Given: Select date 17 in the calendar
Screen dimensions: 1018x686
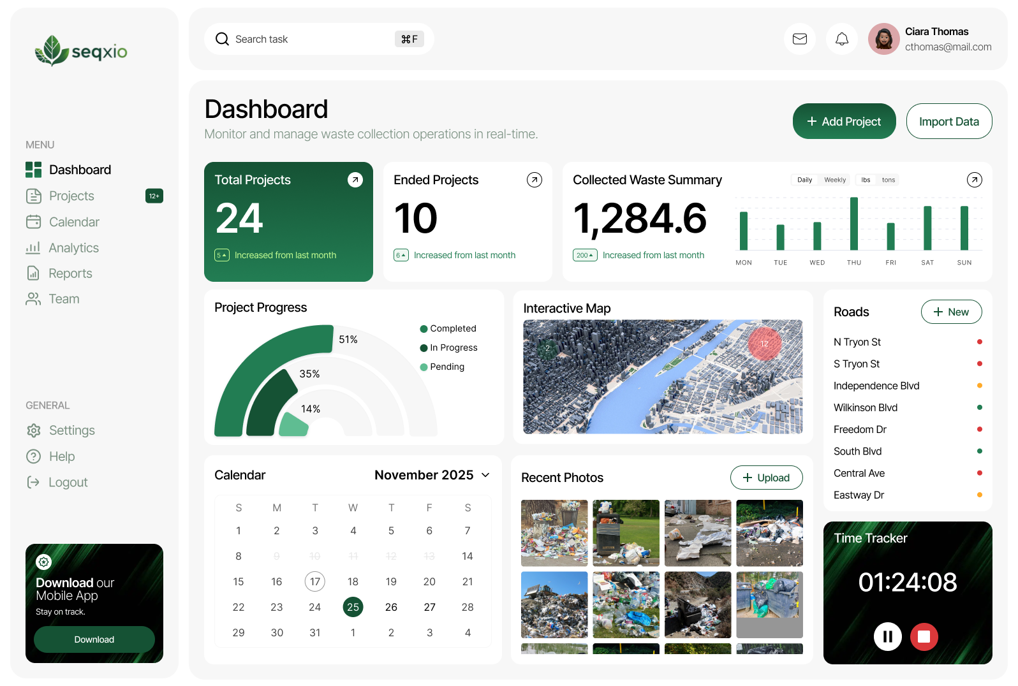Looking at the screenshot, I should pyautogui.click(x=314, y=581).
